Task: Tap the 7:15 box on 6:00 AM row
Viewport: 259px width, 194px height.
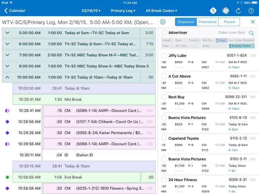Action: click(148, 44)
